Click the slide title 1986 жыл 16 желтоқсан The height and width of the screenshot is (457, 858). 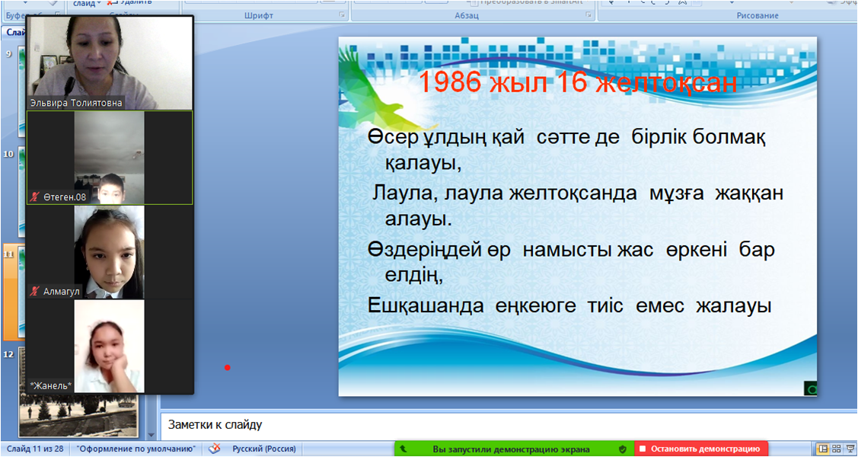point(577,82)
